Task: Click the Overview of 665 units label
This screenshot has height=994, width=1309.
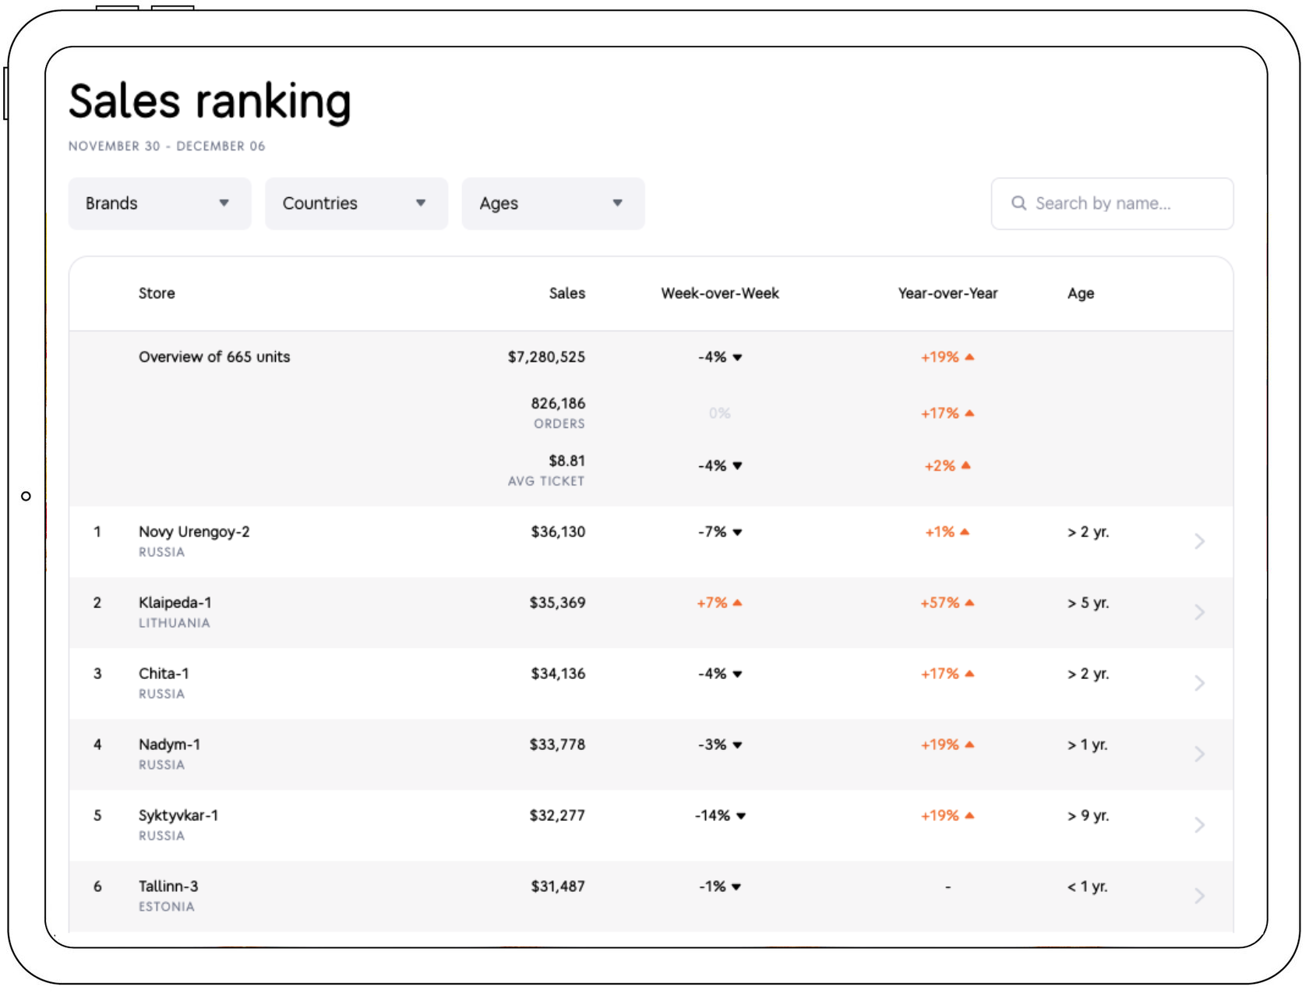Action: [x=214, y=357]
